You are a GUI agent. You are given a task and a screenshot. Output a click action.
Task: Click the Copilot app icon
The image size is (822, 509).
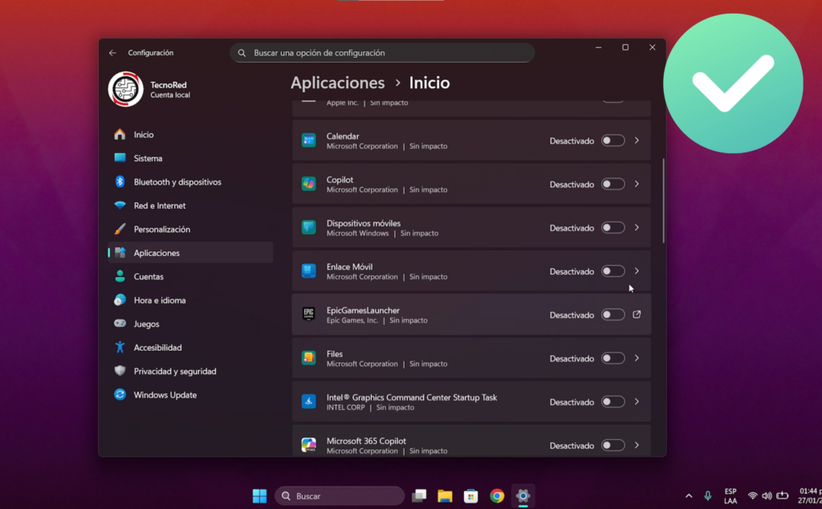(x=308, y=185)
